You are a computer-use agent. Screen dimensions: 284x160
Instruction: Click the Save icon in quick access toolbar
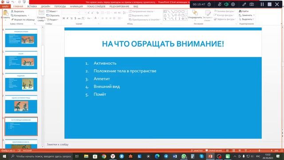tap(8, 2)
